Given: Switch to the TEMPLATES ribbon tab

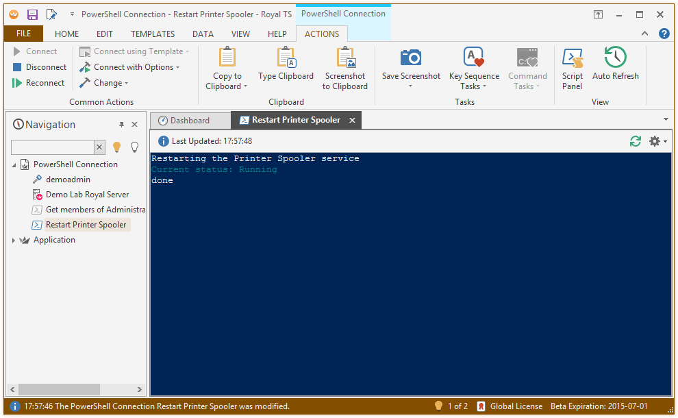Looking at the screenshot, I should coord(153,34).
